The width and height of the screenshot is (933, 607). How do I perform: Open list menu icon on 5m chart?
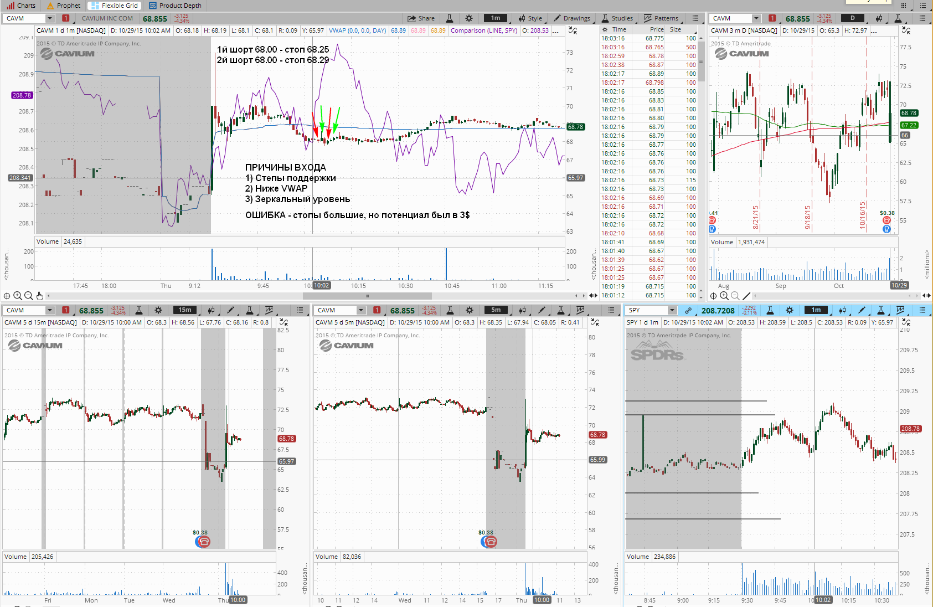pos(611,310)
